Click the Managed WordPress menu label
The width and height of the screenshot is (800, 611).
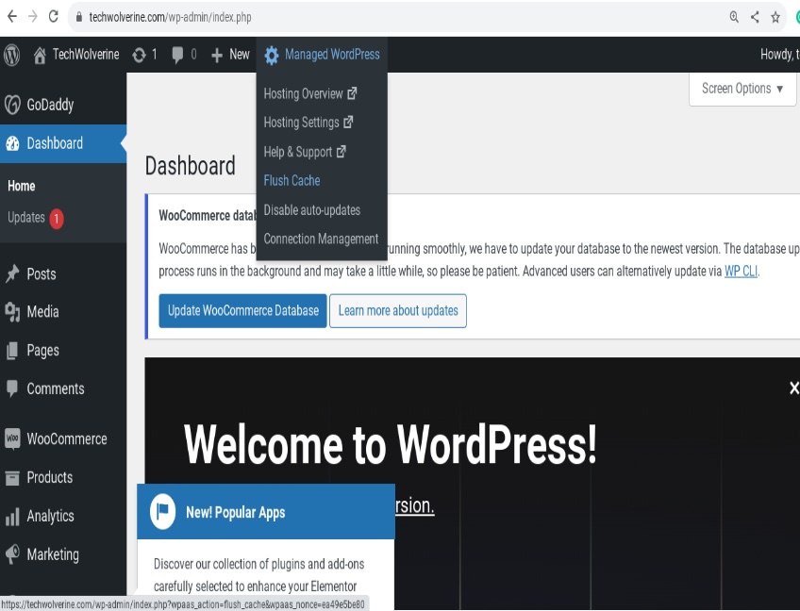tap(332, 55)
